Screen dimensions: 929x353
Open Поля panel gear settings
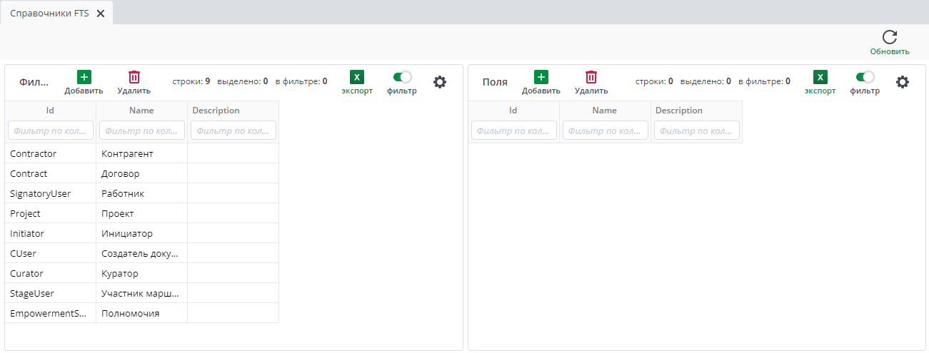tap(903, 82)
